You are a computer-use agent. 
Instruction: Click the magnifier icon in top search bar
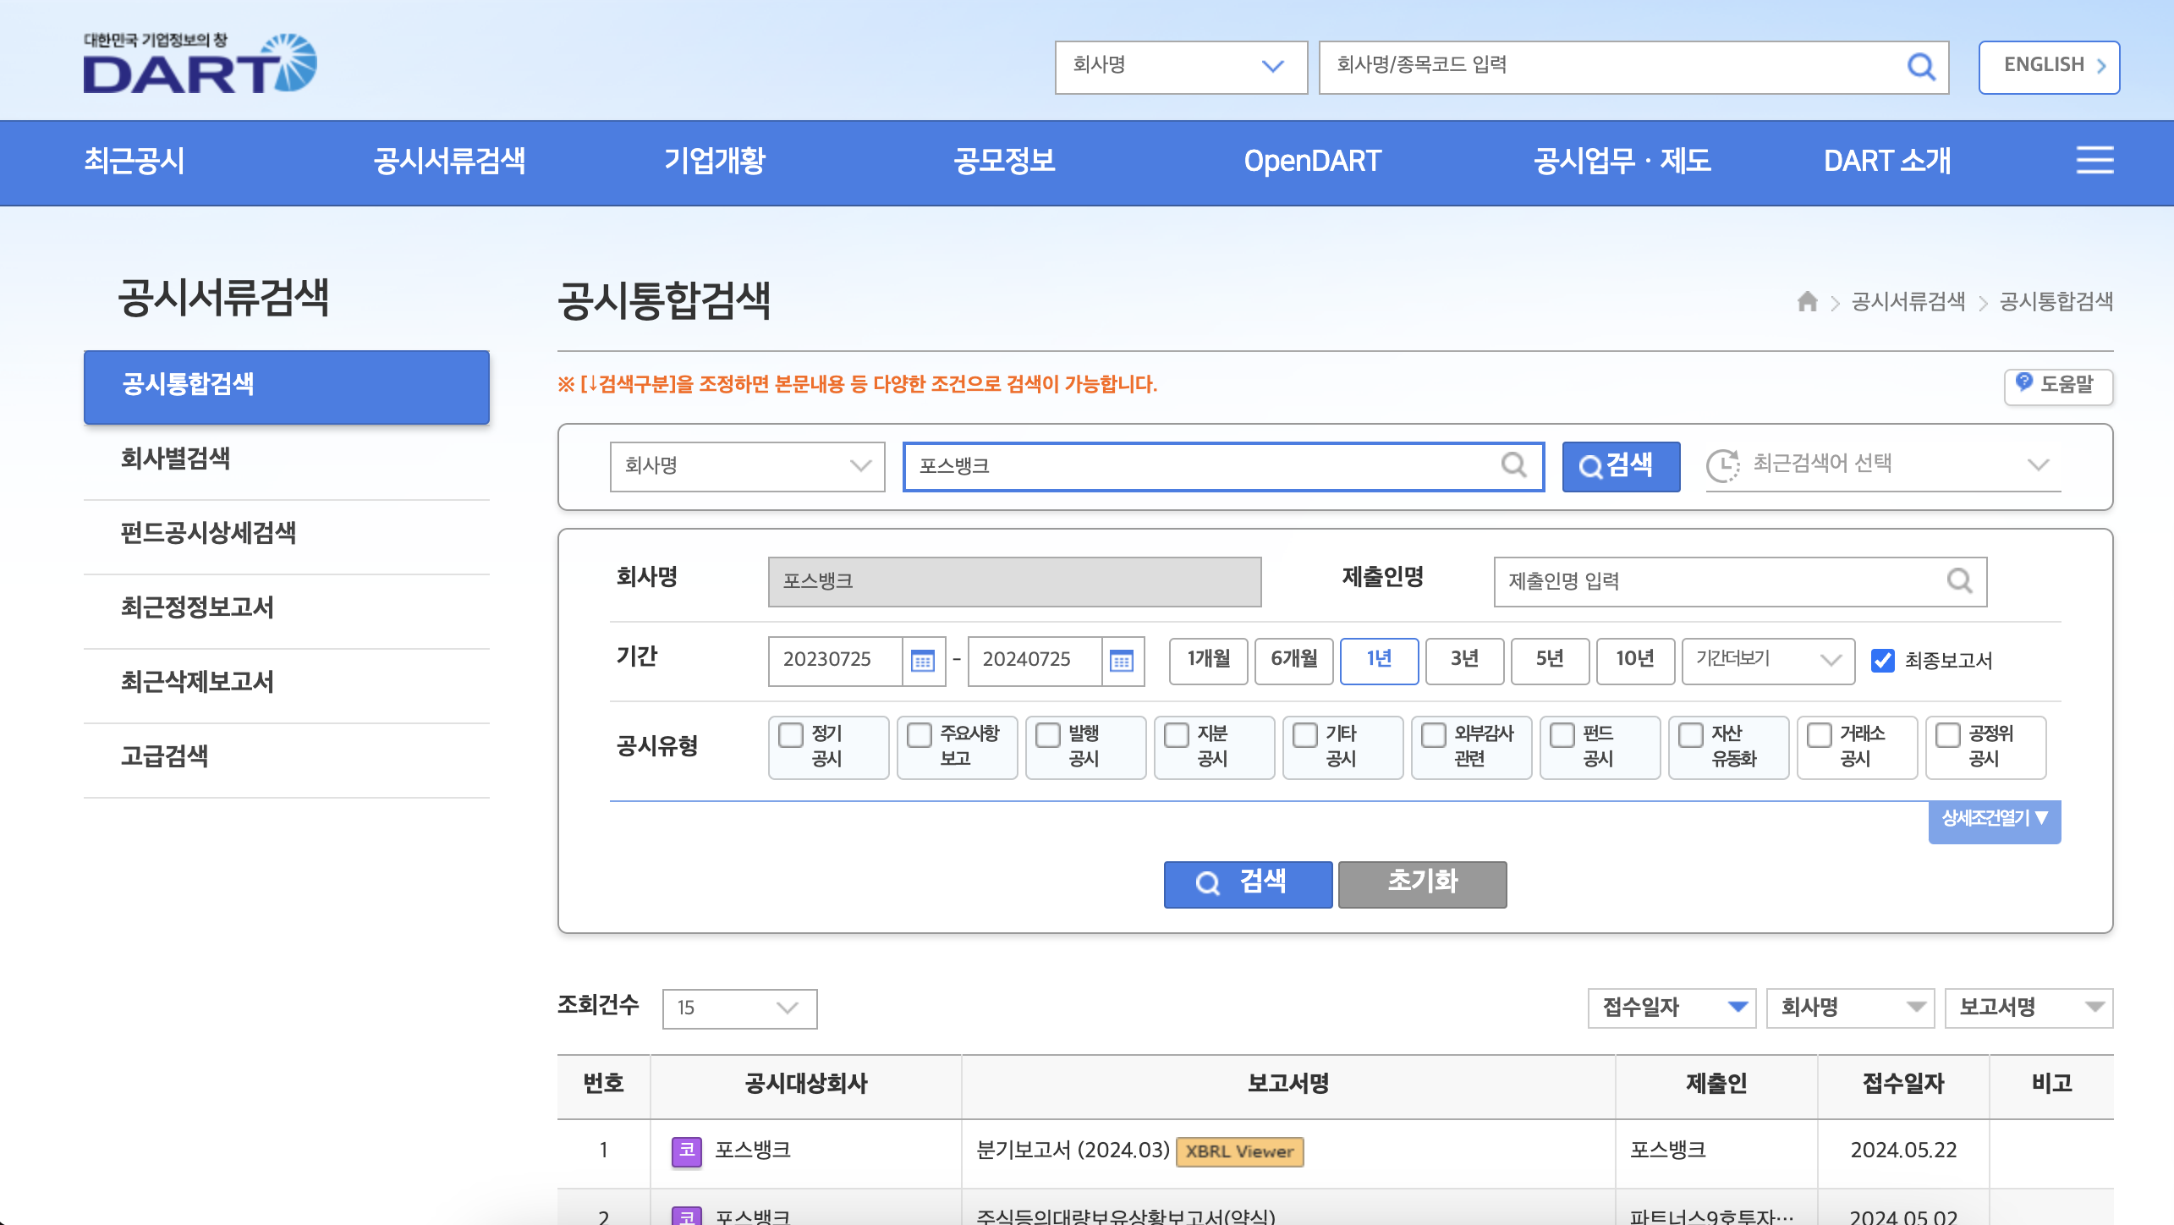point(1920,66)
